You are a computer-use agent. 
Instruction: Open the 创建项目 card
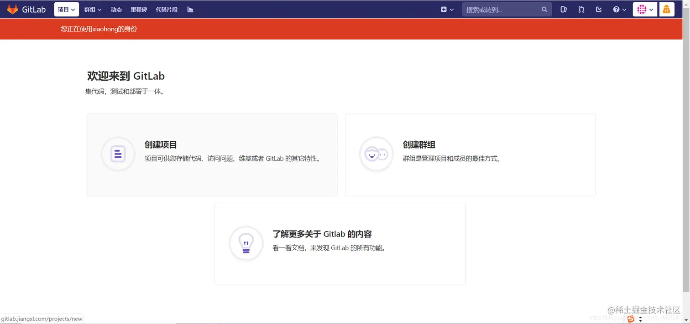[x=211, y=154]
